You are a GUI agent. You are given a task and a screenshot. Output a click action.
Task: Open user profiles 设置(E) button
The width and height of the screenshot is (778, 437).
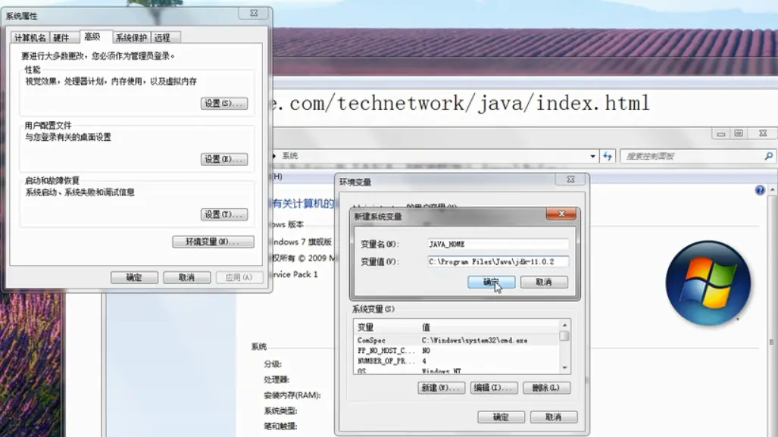tap(223, 159)
